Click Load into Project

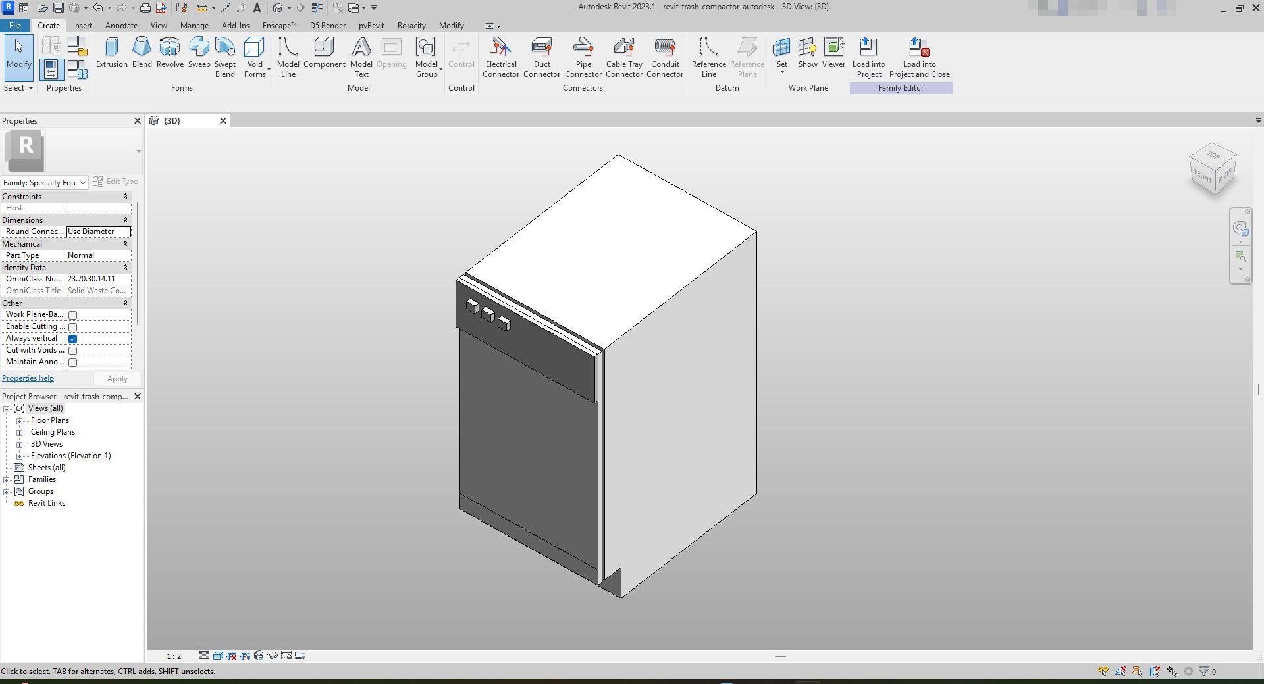[x=868, y=57]
